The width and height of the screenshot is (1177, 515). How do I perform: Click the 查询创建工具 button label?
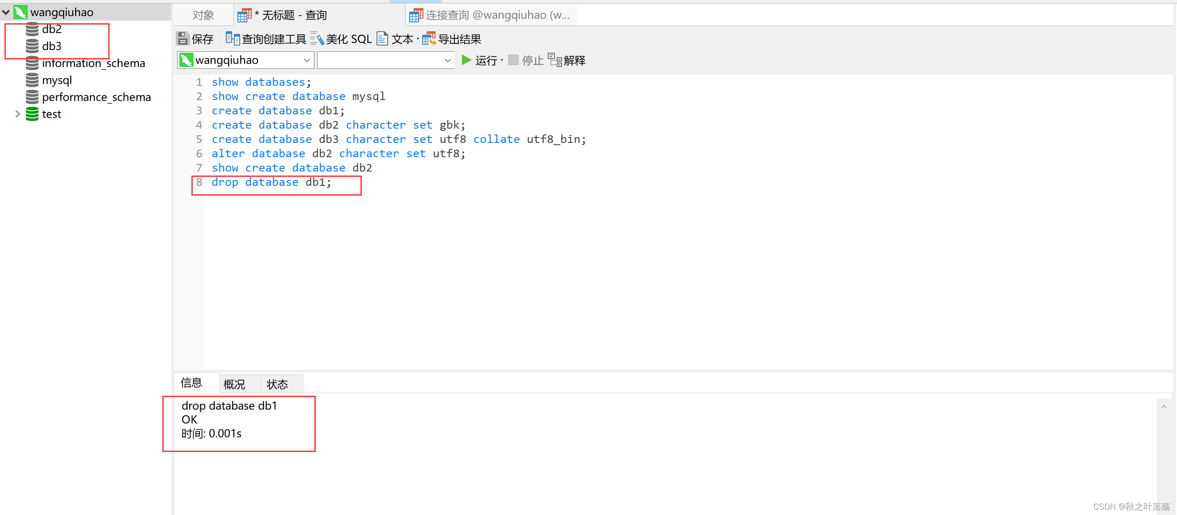pyautogui.click(x=274, y=39)
